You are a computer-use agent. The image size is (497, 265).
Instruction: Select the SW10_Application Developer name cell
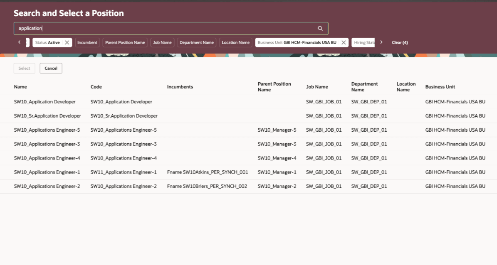tap(45, 102)
